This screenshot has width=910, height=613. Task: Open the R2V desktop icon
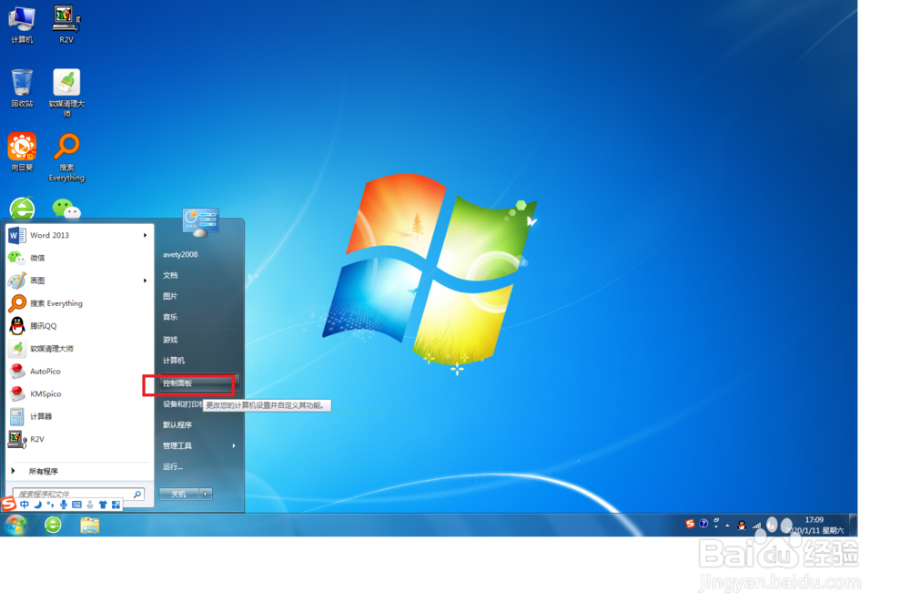[66, 25]
